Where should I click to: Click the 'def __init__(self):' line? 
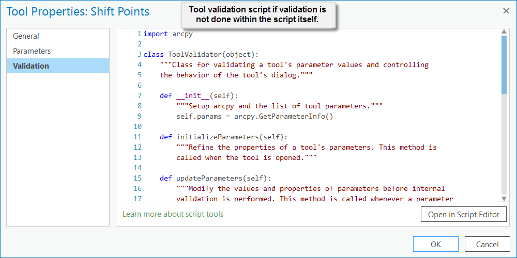(199, 96)
